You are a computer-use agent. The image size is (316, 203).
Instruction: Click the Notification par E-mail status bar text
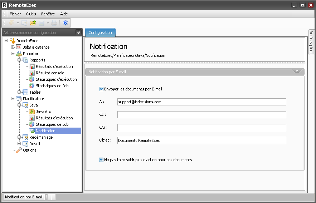pyautogui.click(x=24, y=197)
